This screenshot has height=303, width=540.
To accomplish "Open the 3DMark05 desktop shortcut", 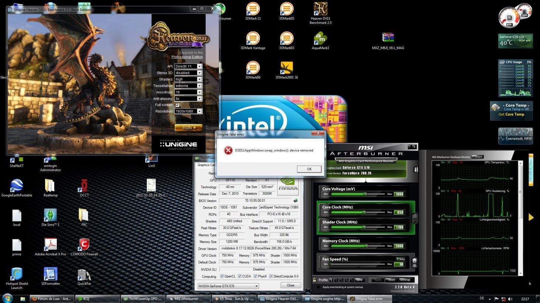I will pos(286,11).
